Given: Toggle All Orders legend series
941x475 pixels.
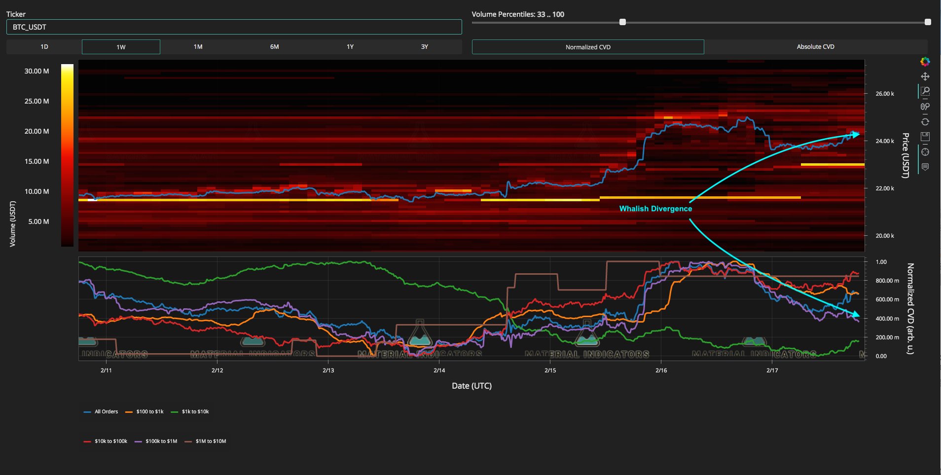Looking at the screenshot, I should pyautogui.click(x=102, y=411).
